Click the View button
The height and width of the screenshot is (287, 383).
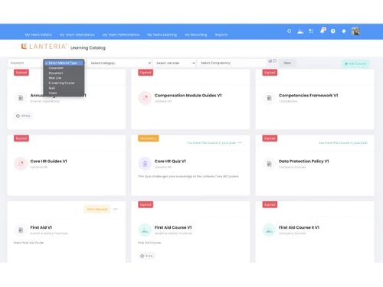point(287,63)
